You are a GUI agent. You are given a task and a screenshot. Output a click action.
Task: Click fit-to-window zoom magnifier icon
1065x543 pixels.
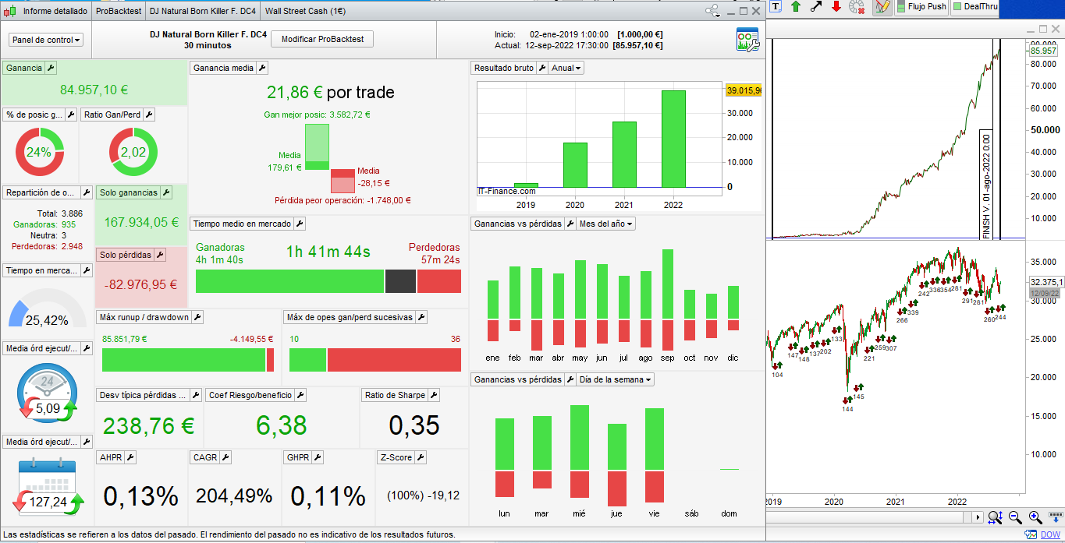(995, 517)
